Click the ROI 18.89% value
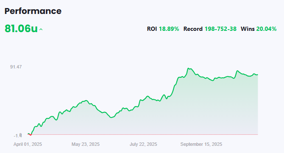Screen dimensions: 284x153 tap(169, 29)
